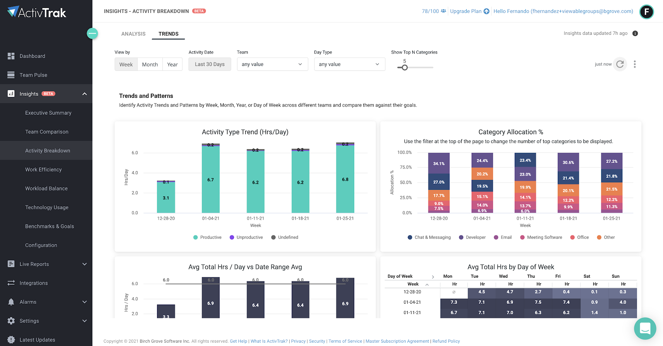The image size is (663, 346).
Task: Open the three-dot dashboard options menu
Action: point(635,64)
